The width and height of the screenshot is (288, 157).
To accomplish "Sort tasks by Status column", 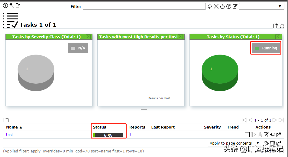I will (99, 127).
